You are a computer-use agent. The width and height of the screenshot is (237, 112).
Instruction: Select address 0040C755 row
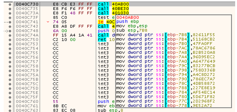pyautogui.click(x=27, y=53)
